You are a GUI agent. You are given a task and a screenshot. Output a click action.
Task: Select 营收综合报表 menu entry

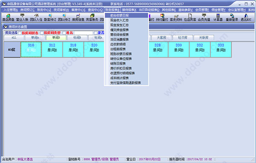point(126,34)
